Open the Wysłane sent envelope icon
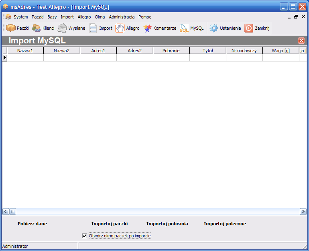 pos(62,28)
